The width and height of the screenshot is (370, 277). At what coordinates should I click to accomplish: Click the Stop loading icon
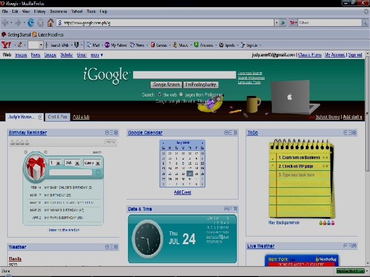(41, 23)
